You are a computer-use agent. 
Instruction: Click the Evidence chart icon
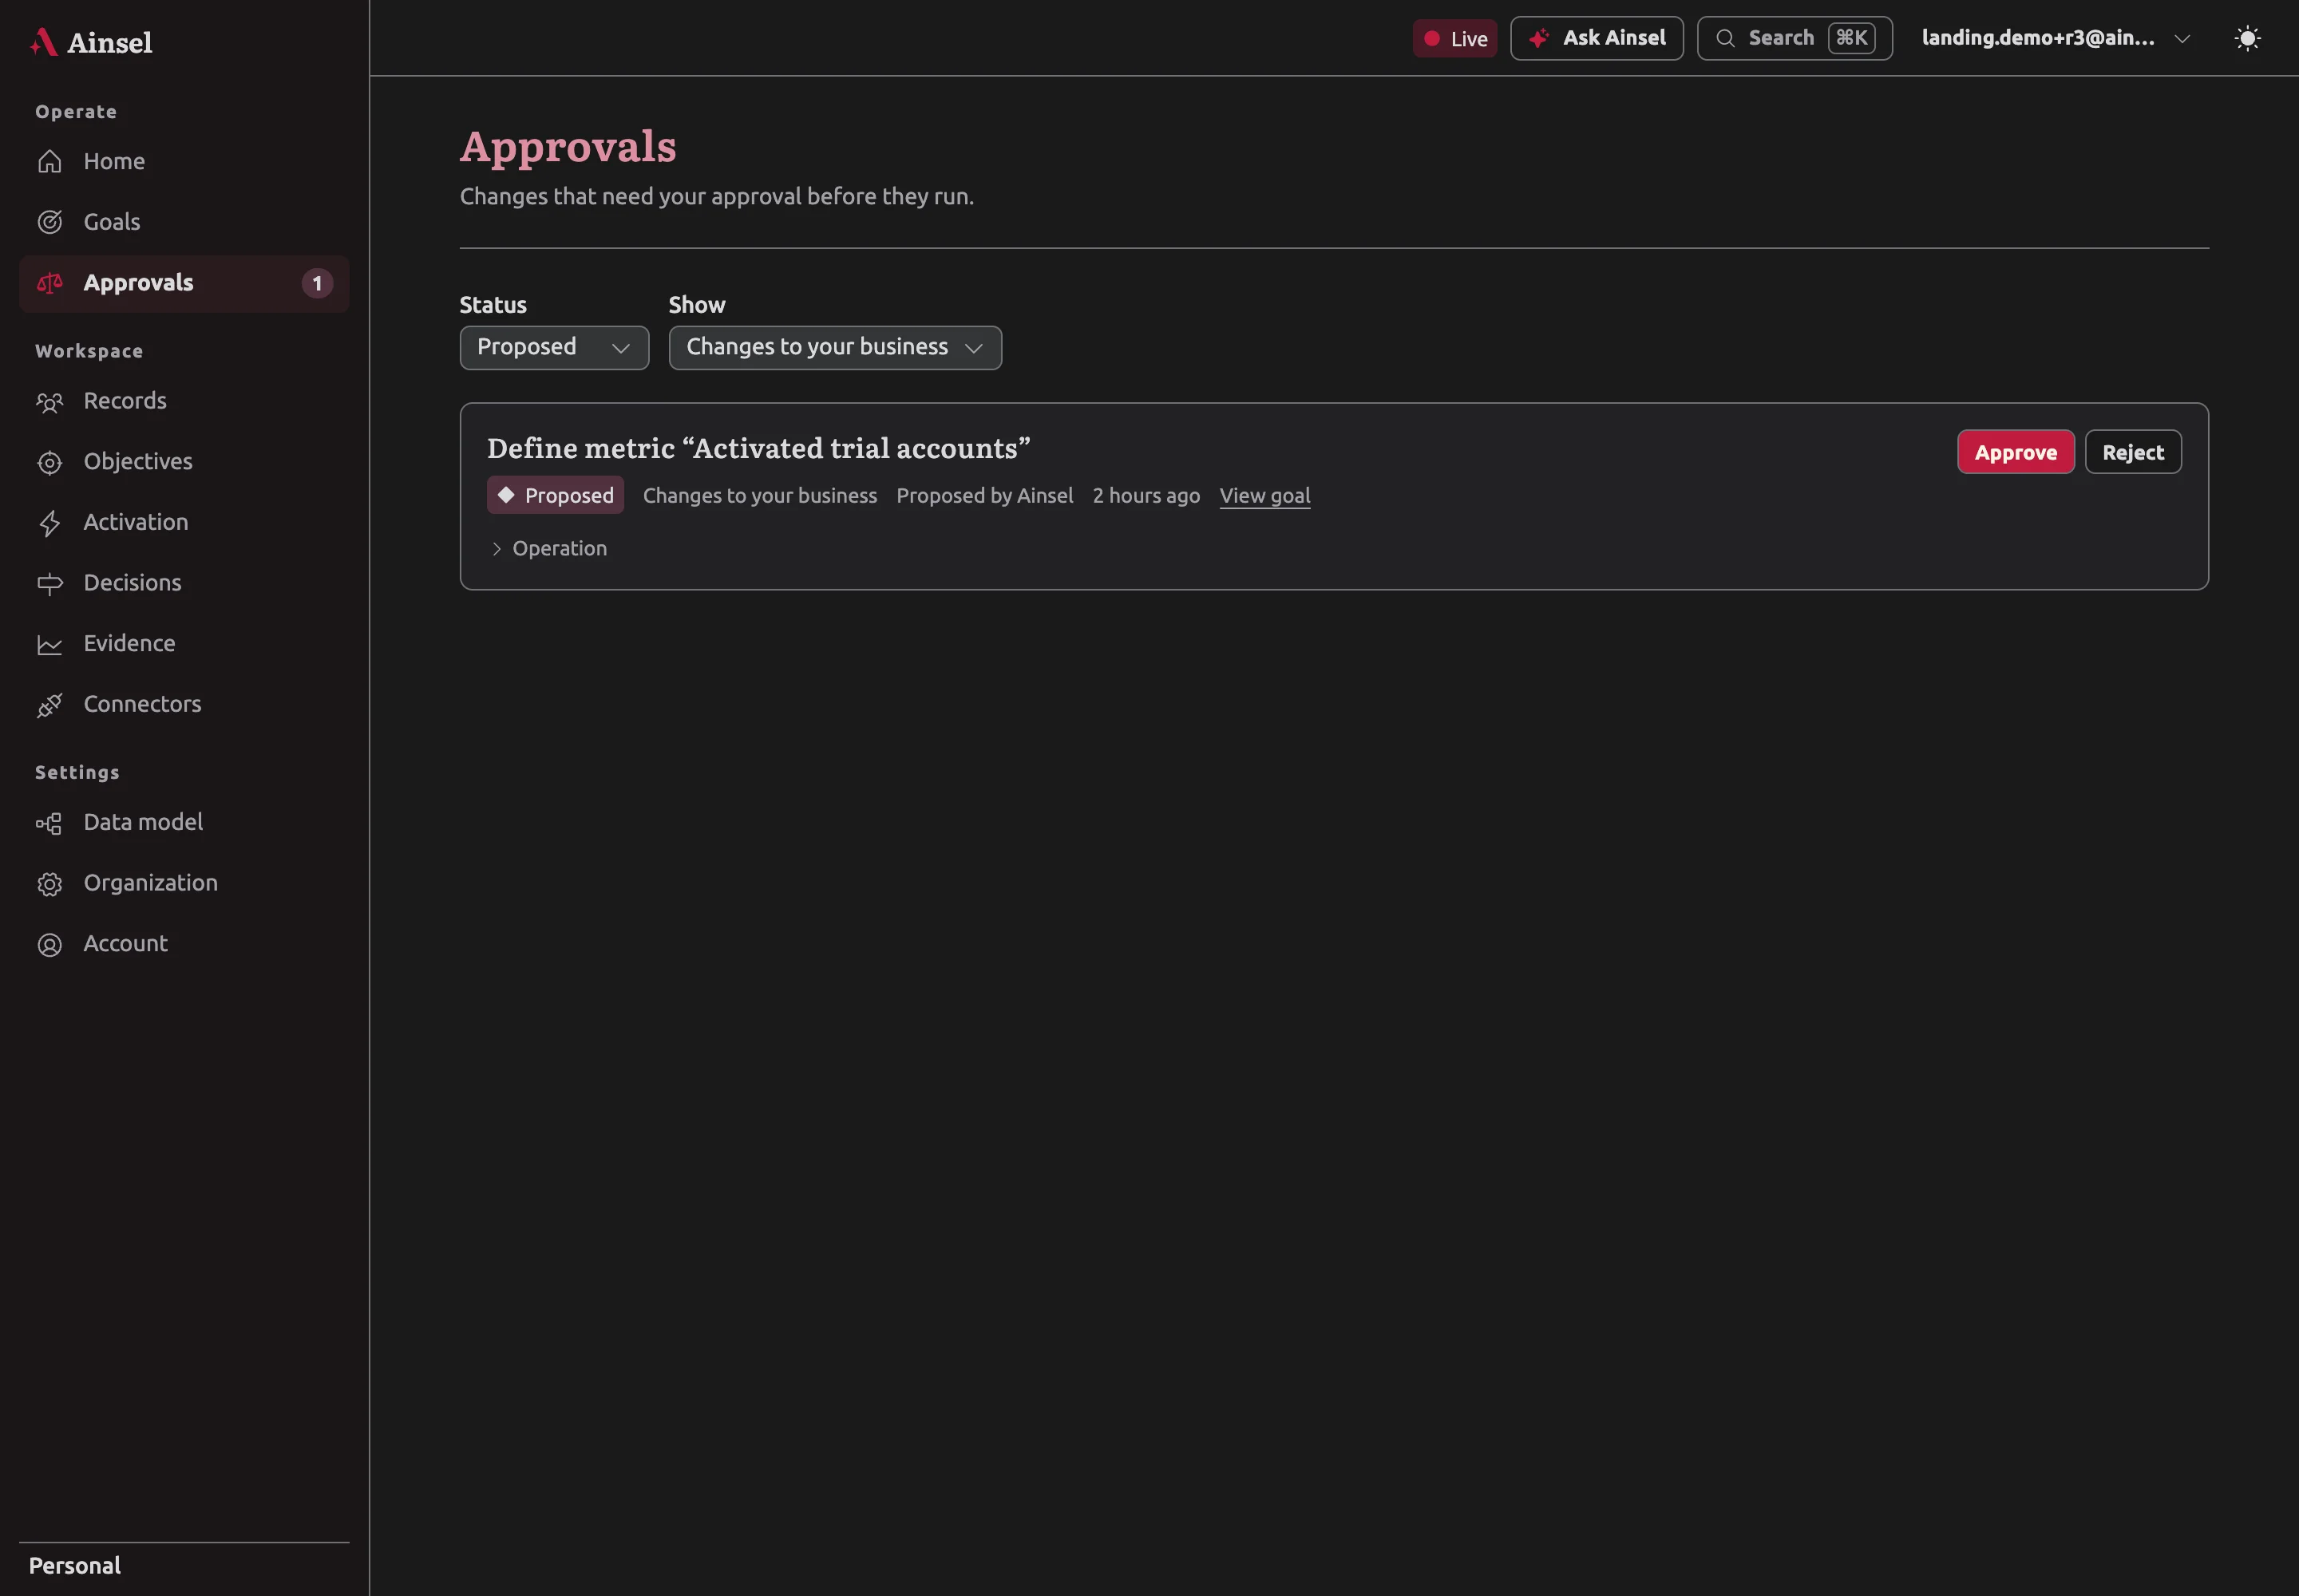tap(50, 645)
